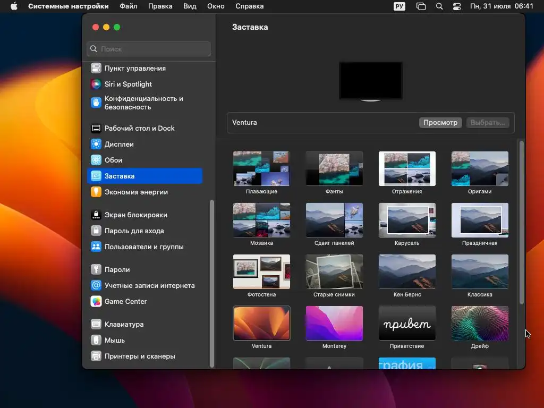Open Siri и Spotlight sidebar icon
The height and width of the screenshot is (408, 544).
pos(96,84)
